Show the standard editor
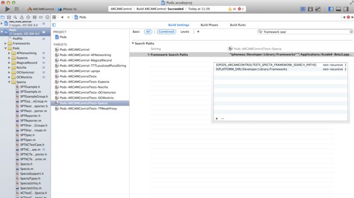 coord(303,9)
